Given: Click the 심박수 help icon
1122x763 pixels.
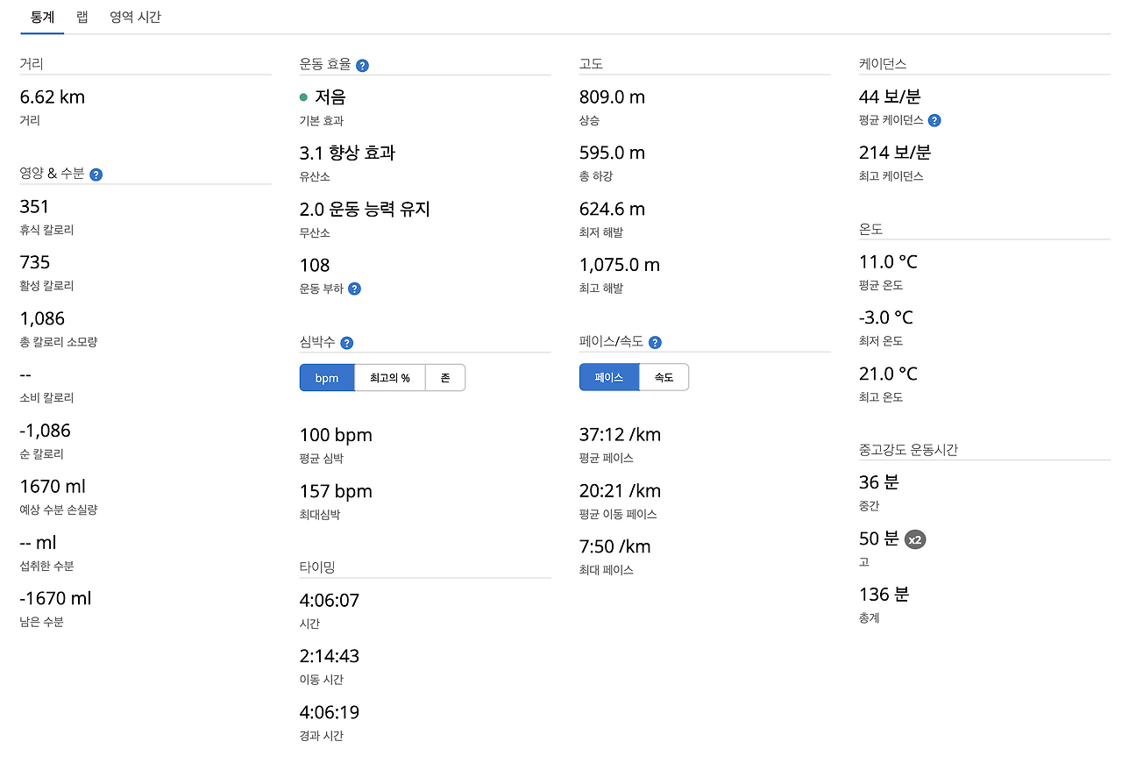Looking at the screenshot, I should (x=347, y=343).
